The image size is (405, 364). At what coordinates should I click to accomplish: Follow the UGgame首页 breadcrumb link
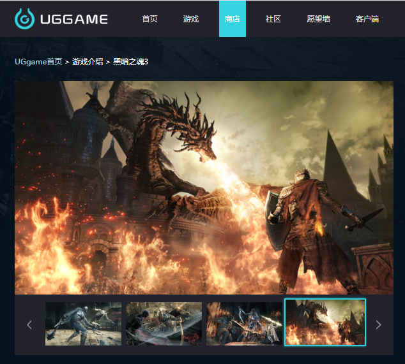pyautogui.click(x=38, y=62)
